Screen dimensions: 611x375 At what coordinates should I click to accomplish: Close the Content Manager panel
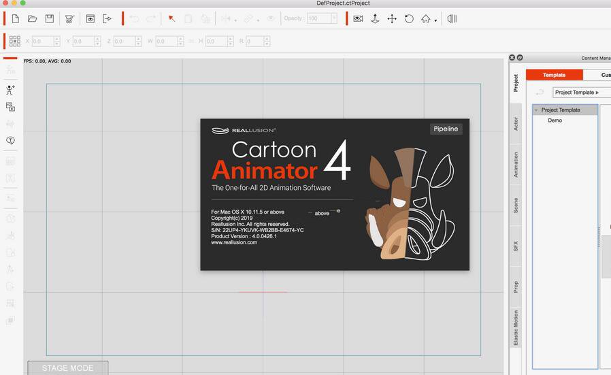512,58
